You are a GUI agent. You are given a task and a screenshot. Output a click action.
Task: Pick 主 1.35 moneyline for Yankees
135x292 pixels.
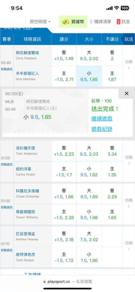click(x=112, y=172)
